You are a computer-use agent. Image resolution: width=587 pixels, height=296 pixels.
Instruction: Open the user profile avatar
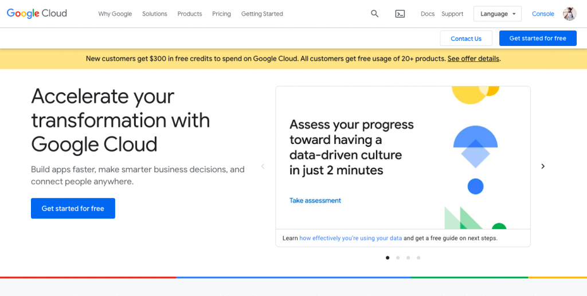point(569,14)
